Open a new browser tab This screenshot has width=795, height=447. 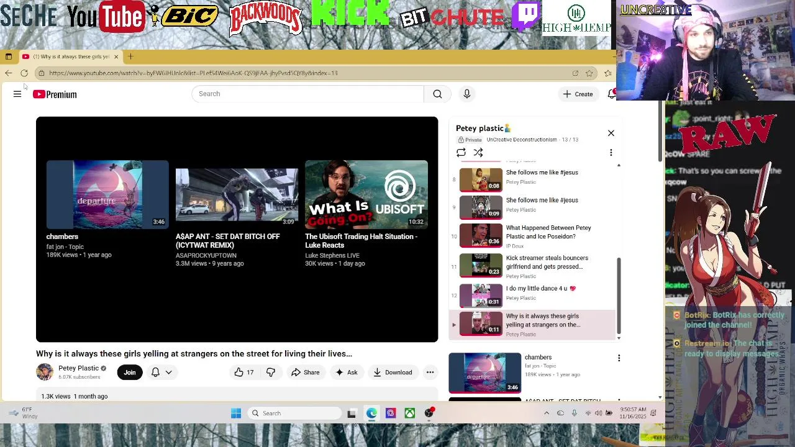[x=130, y=56]
